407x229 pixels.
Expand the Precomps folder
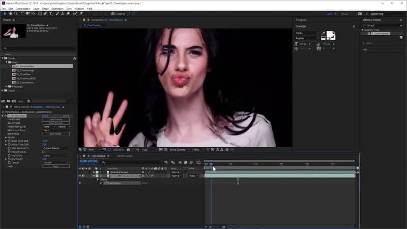pos(7,87)
